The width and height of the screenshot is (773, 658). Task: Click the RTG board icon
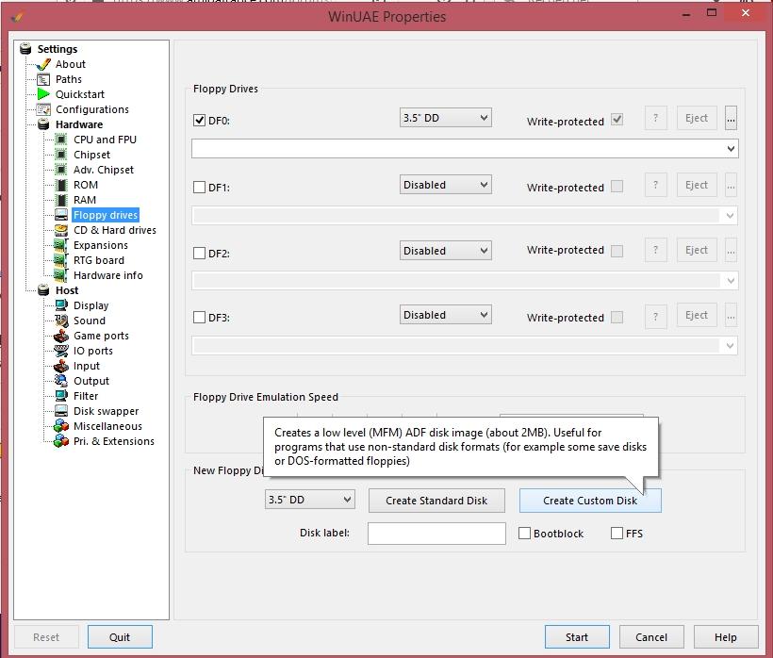[x=61, y=260]
